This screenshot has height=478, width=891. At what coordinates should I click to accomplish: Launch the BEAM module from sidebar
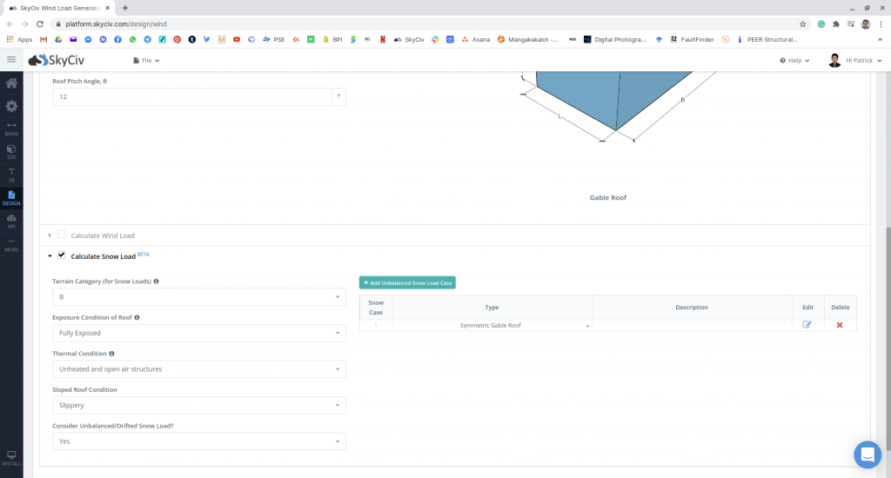pyautogui.click(x=11, y=129)
